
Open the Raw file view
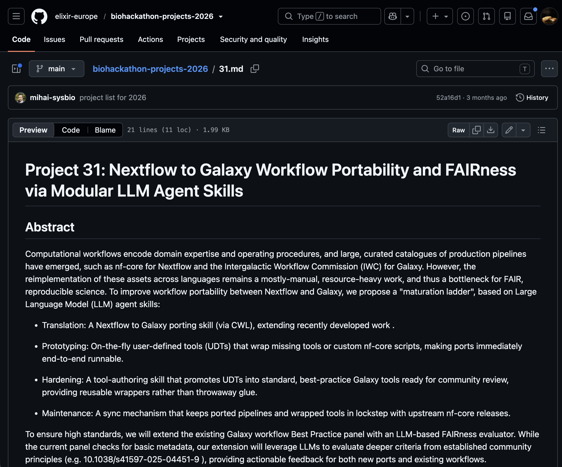coord(458,130)
